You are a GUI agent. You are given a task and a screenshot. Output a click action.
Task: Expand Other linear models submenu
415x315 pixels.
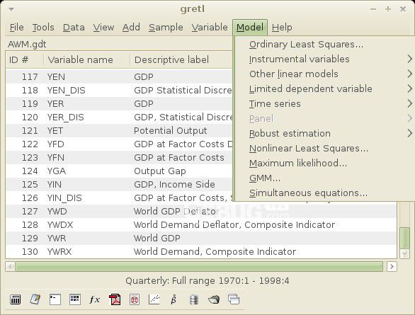pyautogui.click(x=325, y=74)
